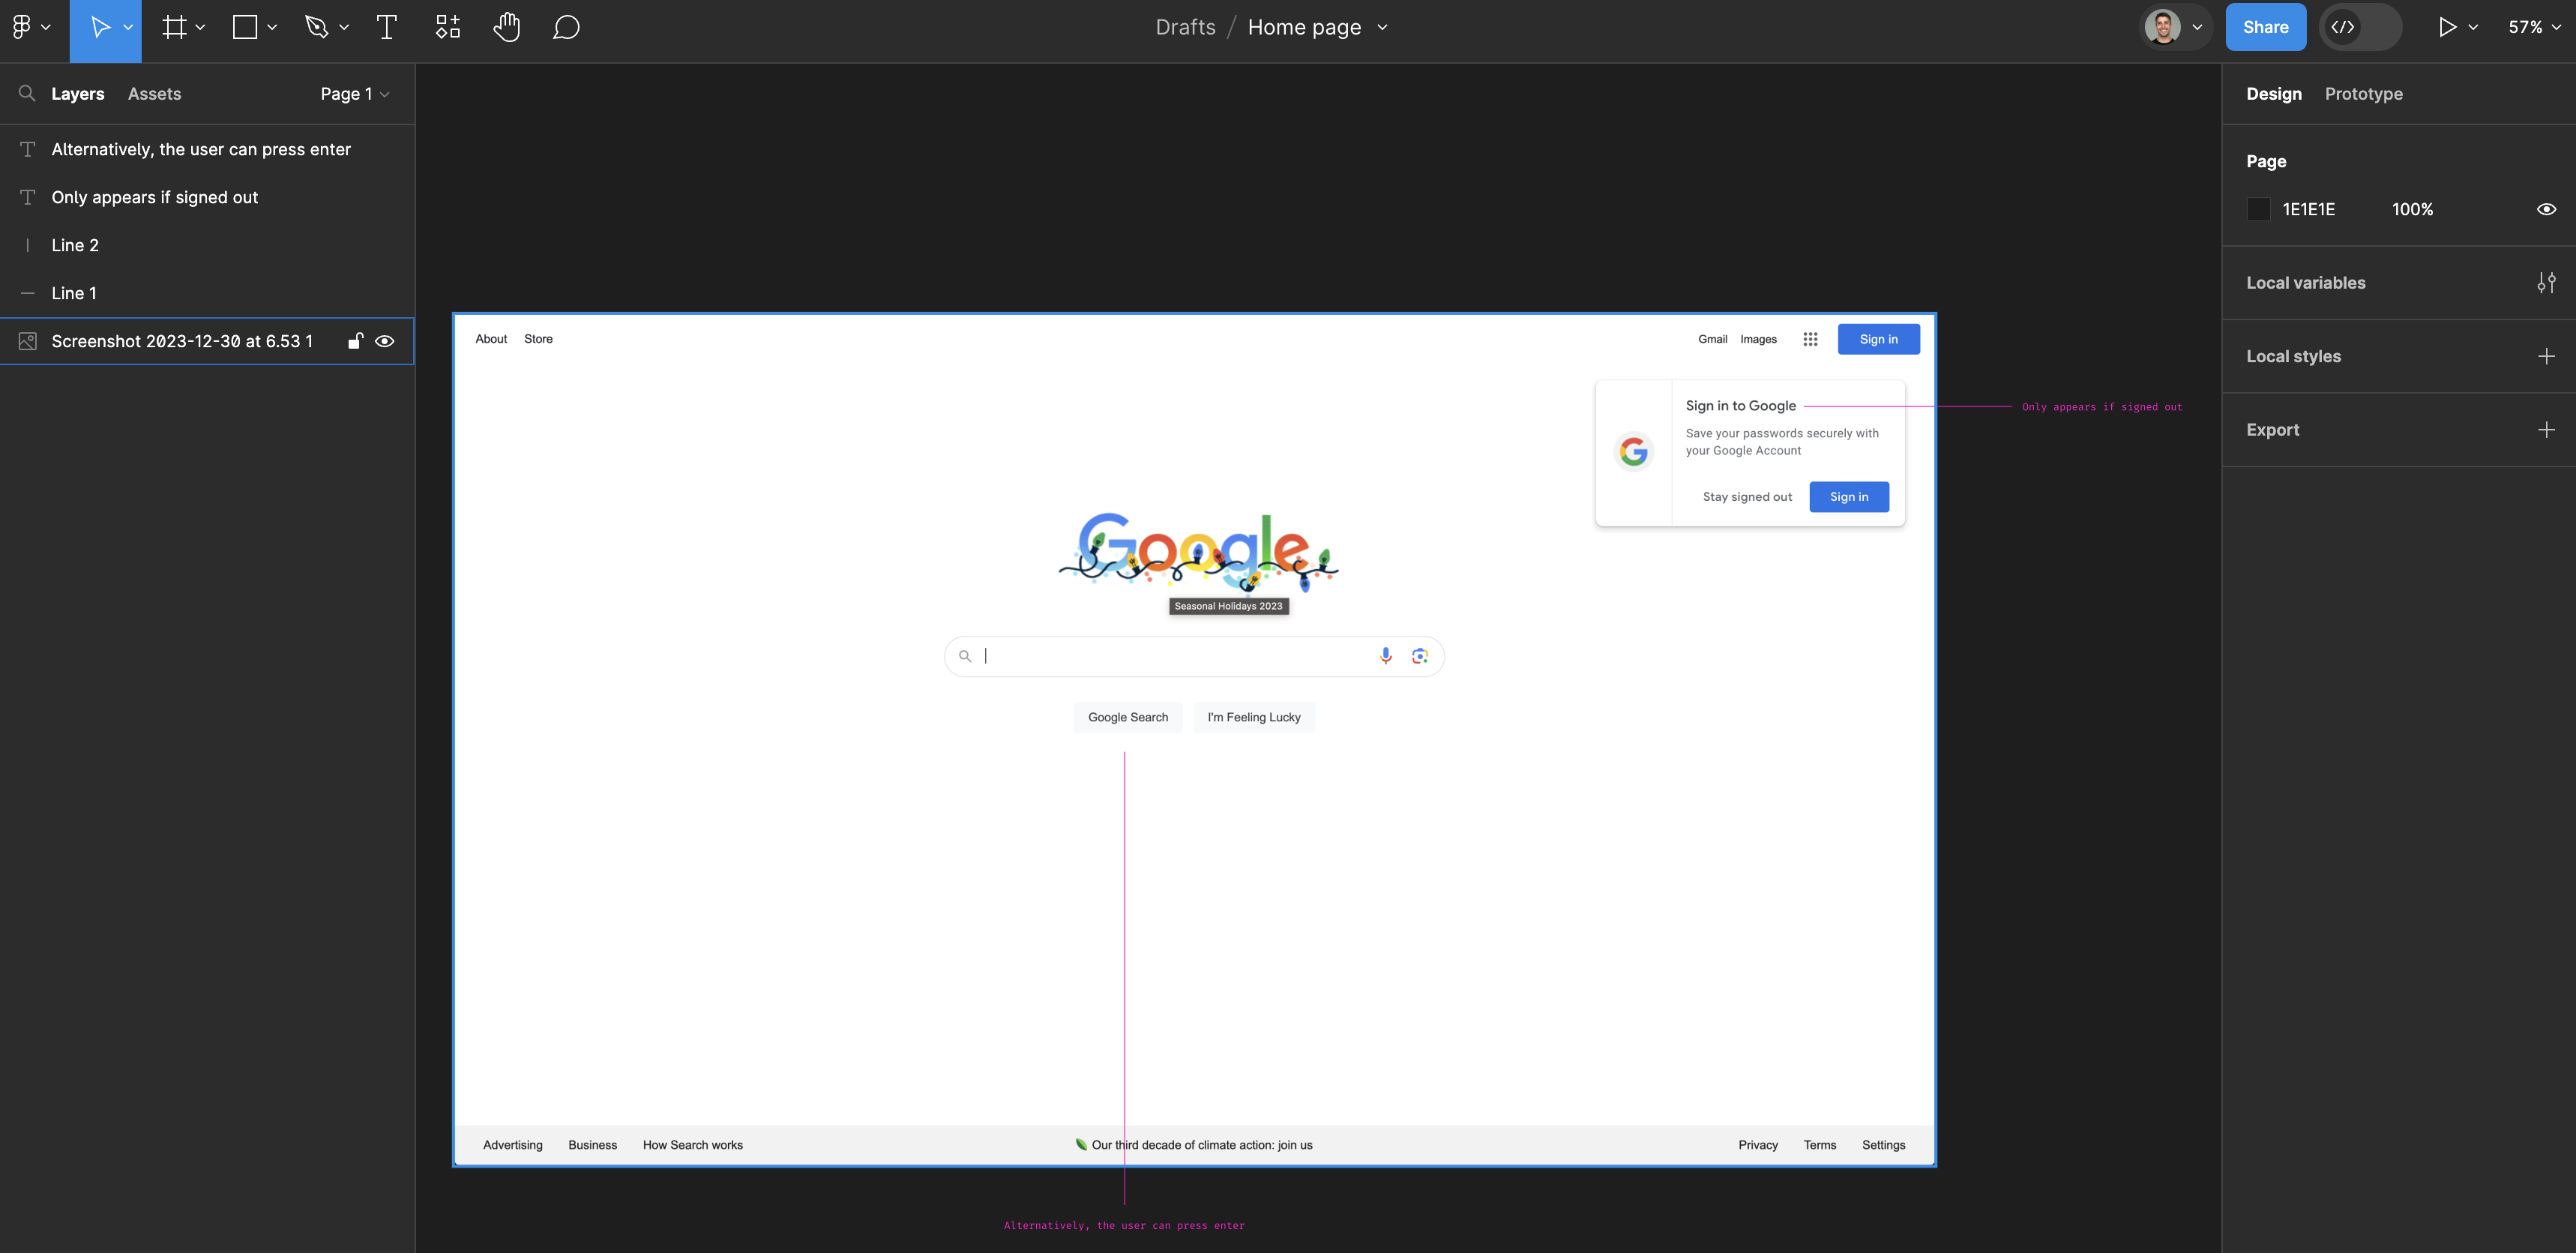Click the 1E1E1E page color swatch
The image size is (2576, 1253).
[x=2258, y=209]
